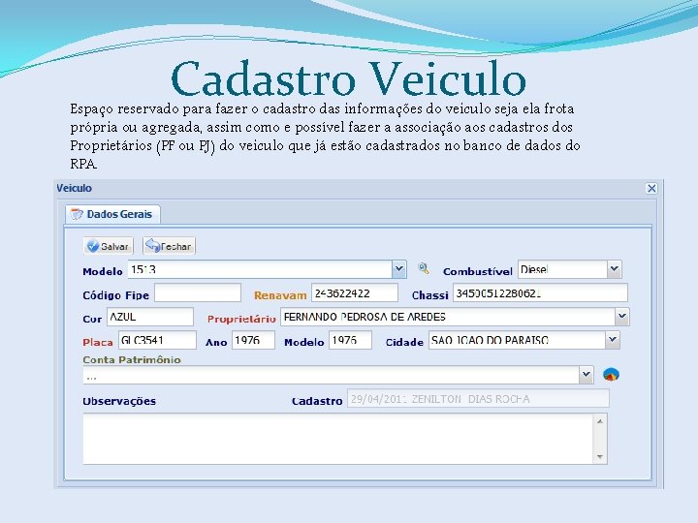Click the Conta Patrimônio label
This screenshot has width=698, height=523.
[x=132, y=359]
